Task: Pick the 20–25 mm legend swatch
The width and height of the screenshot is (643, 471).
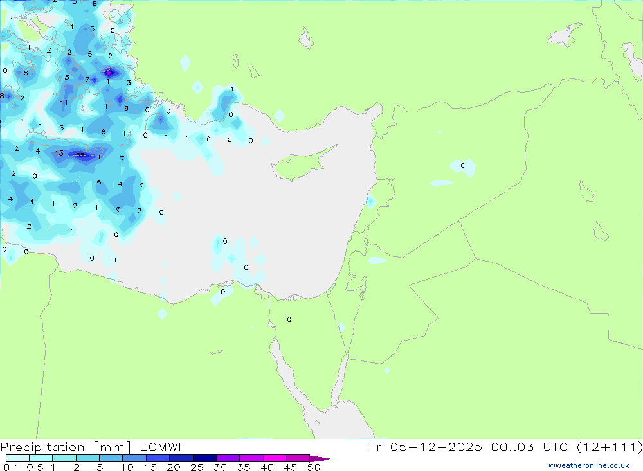Action: point(181,458)
